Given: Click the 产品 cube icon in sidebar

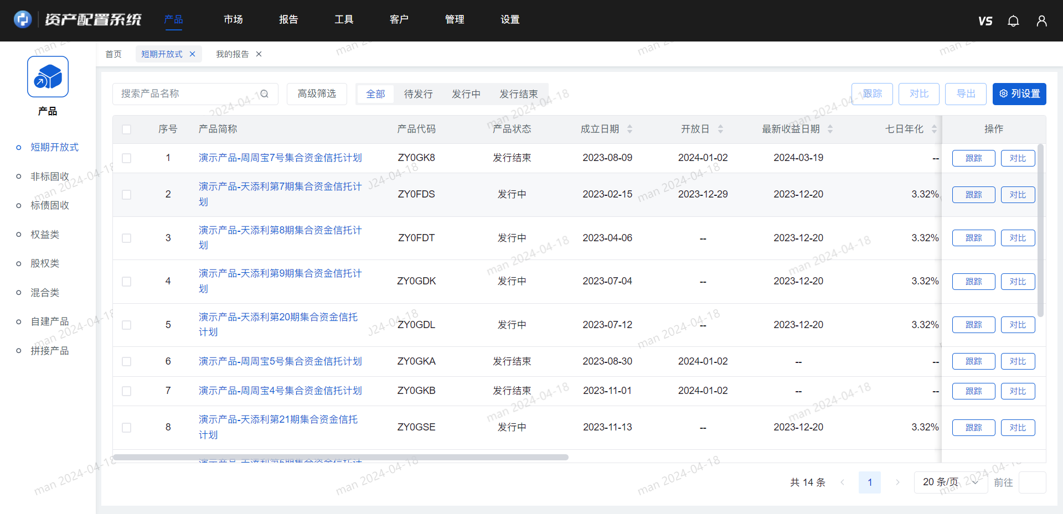Looking at the screenshot, I should click(x=48, y=77).
